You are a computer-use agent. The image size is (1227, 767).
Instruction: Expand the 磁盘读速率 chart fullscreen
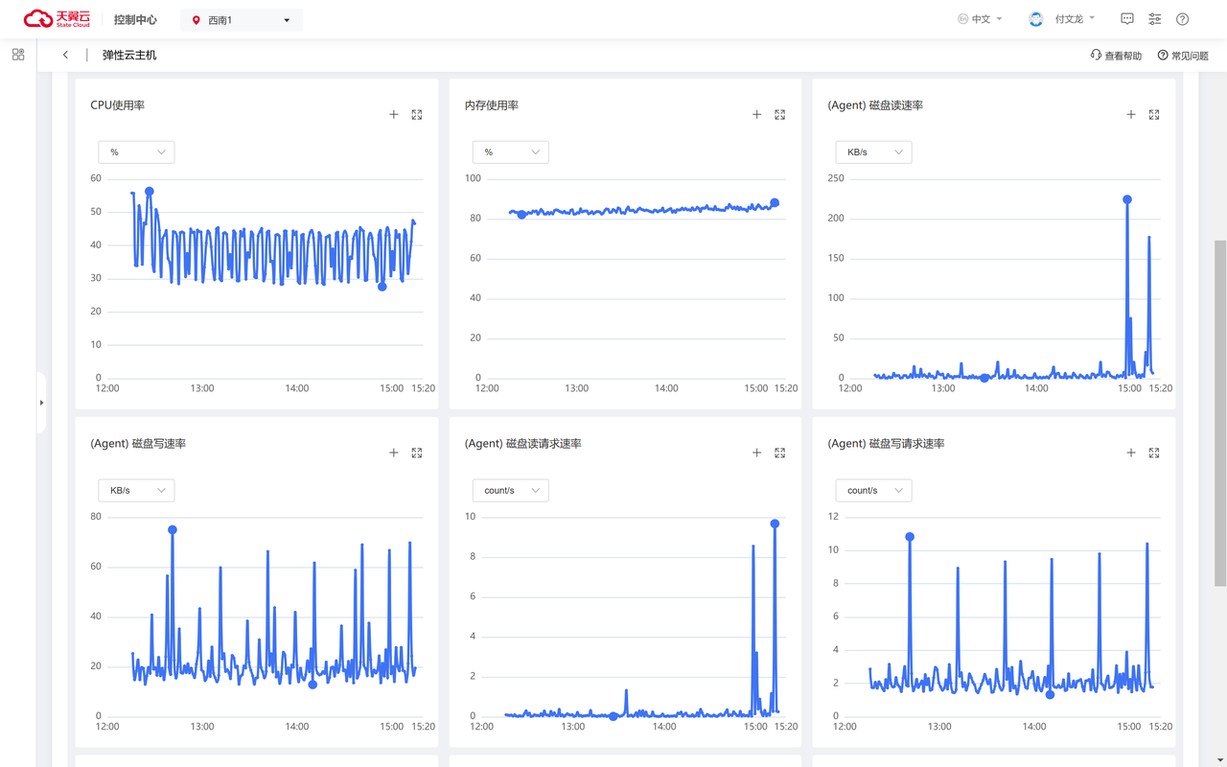(1154, 114)
